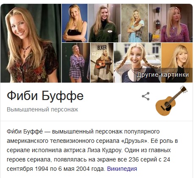Select thumbnail with blue background and black top

[75, 23]
